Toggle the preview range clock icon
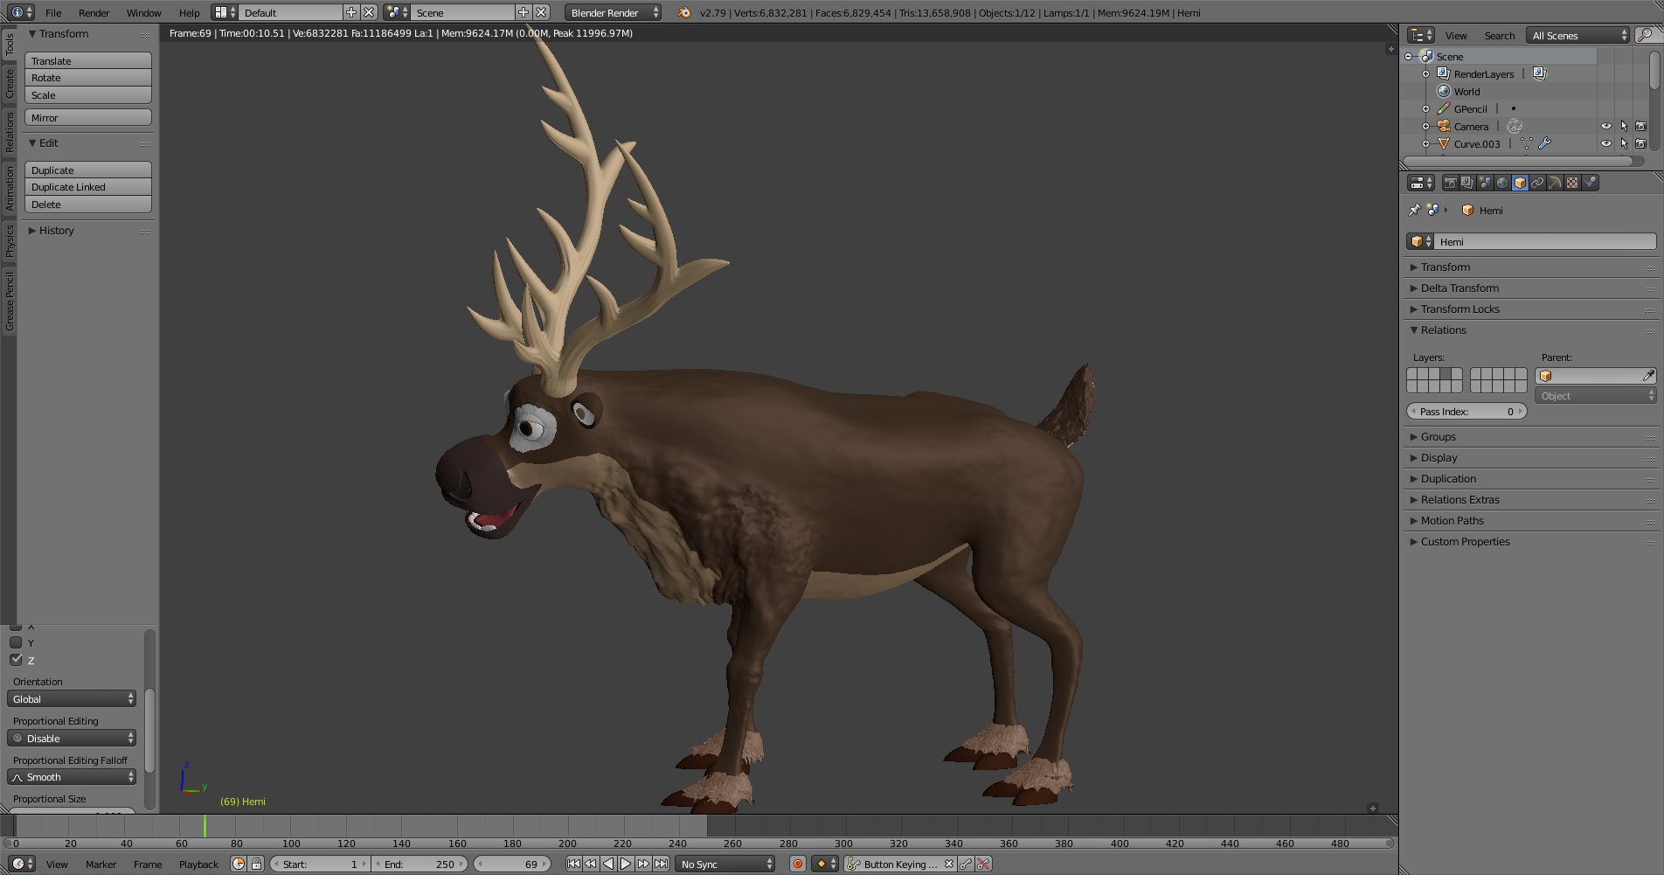The width and height of the screenshot is (1664, 875). click(x=239, y=864)
